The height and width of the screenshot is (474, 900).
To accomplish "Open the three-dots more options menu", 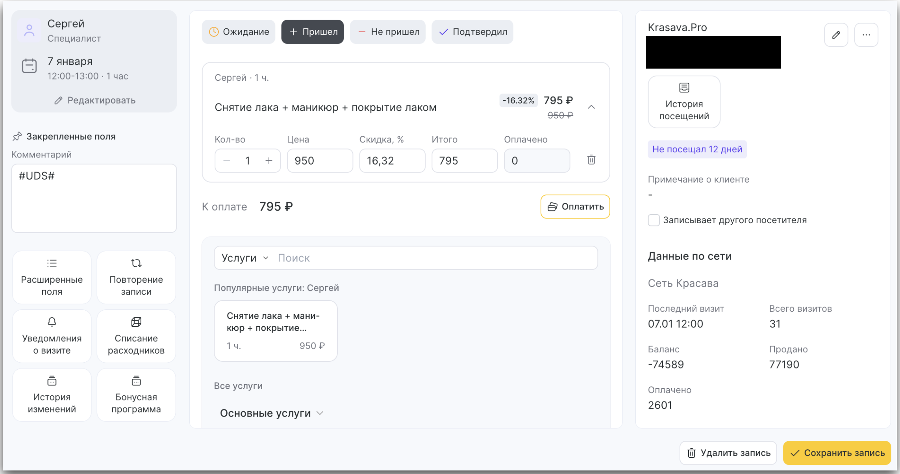I will pyautogui.click(x=866, y=35).
